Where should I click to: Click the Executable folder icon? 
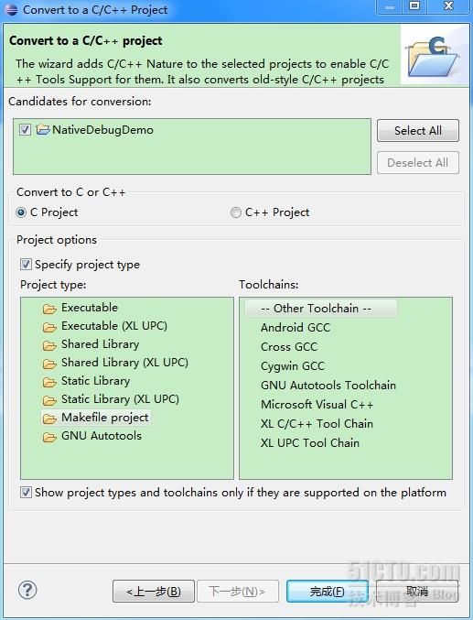49,309
